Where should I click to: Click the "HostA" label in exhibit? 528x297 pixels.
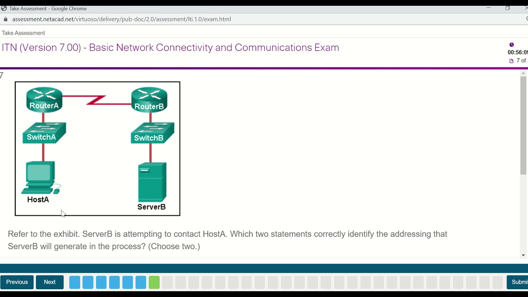pyautogui.click(x=38, y=200)
